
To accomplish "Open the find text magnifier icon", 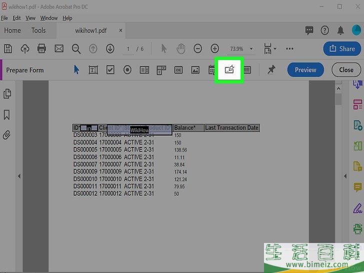I will [76, 49].
